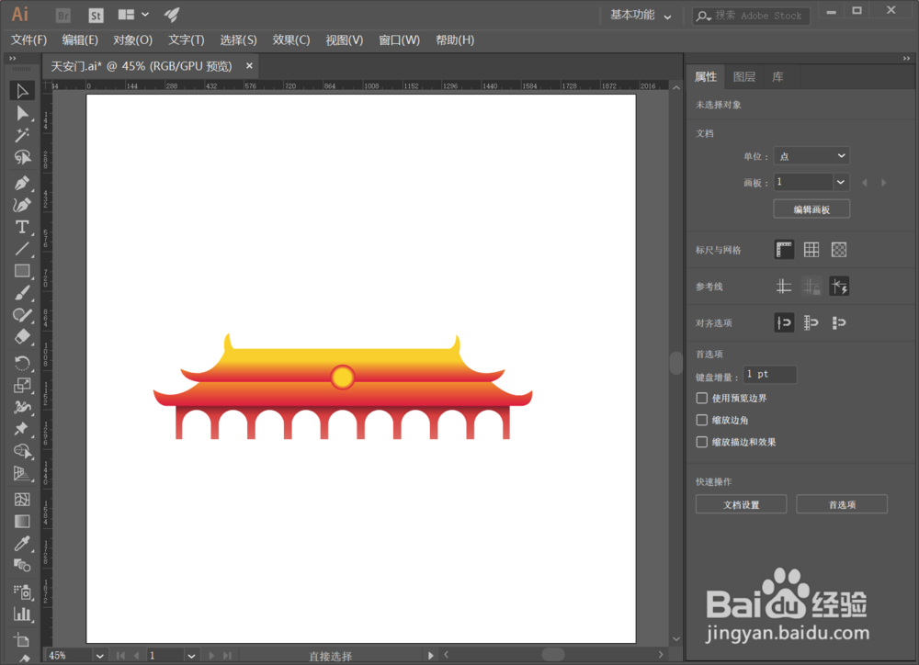919x665 pixels.
Task: Open the 基本功能 workspace switcher
Action: pyautogui.click(x=634, y=16)
